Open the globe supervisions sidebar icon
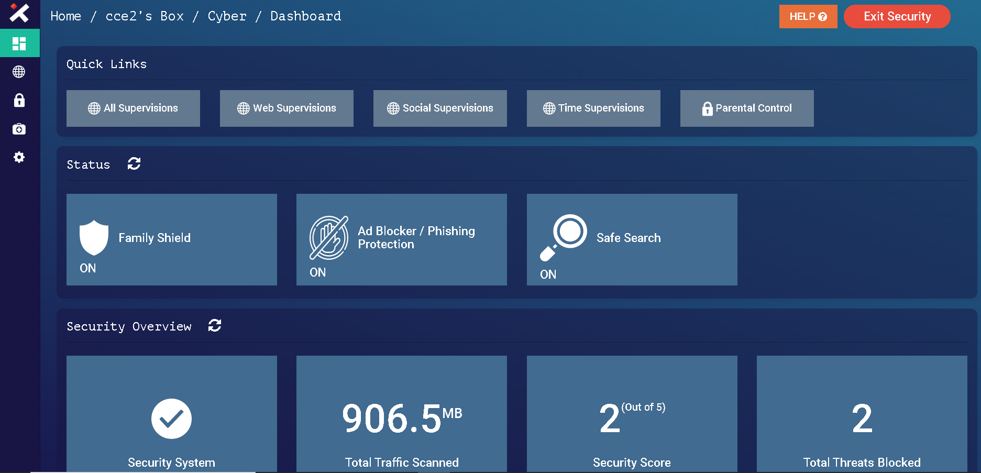 point(19,72)
